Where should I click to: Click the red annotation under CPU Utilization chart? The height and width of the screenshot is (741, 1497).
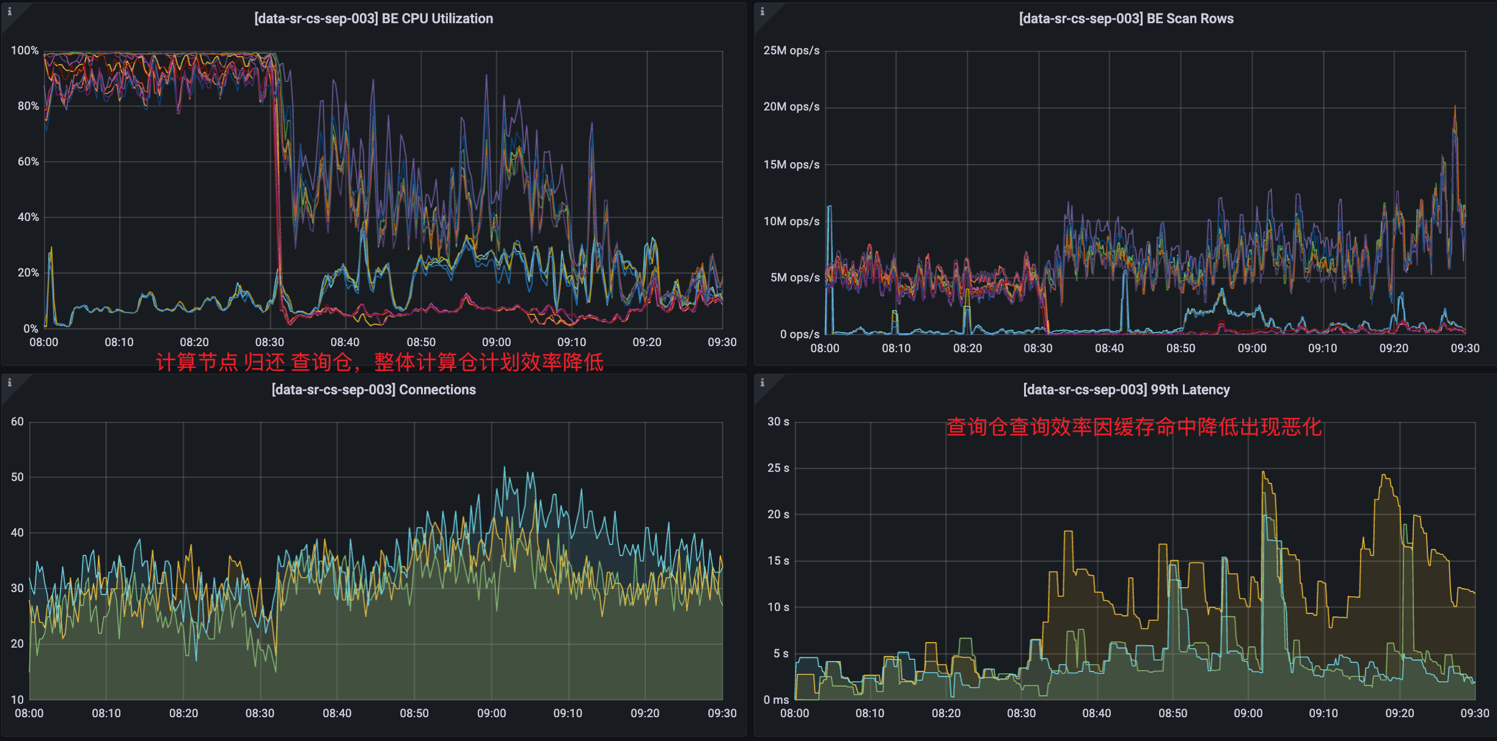pos(379,362)
